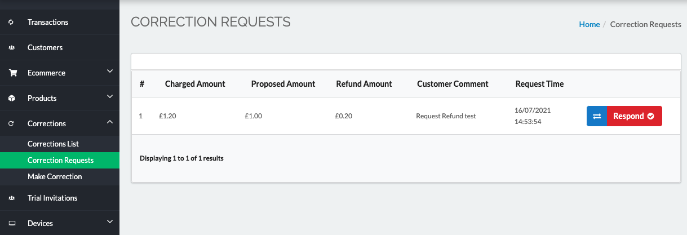The width and height of the screenshot is (687, 235).
Task: Collapse the Corrections menu chevron
Action: [x=110, y=122]
